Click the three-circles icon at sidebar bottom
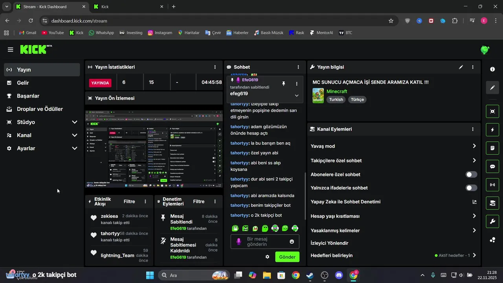The height and width of the screenshot is (283, 503). pyautogui.click(x=492, y=240)
